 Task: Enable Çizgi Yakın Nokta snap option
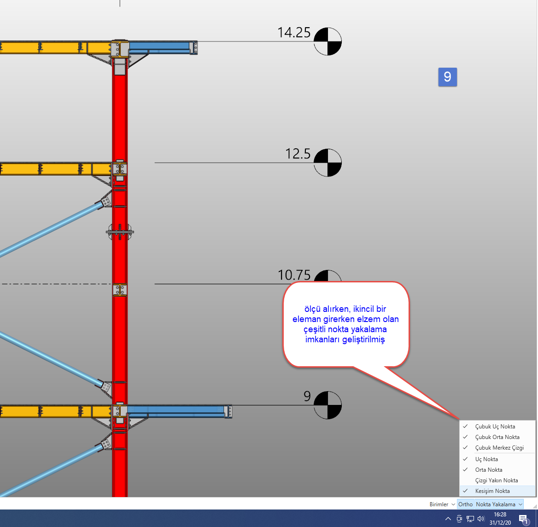click(x=496, y=480)
